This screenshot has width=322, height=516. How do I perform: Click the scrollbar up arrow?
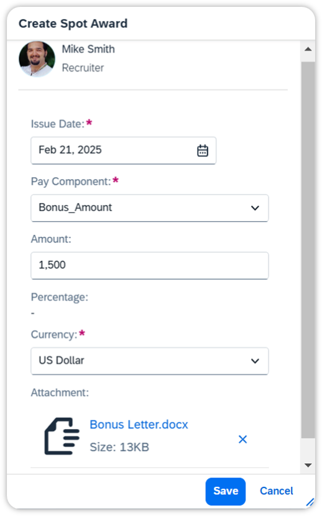click(308, 49)
